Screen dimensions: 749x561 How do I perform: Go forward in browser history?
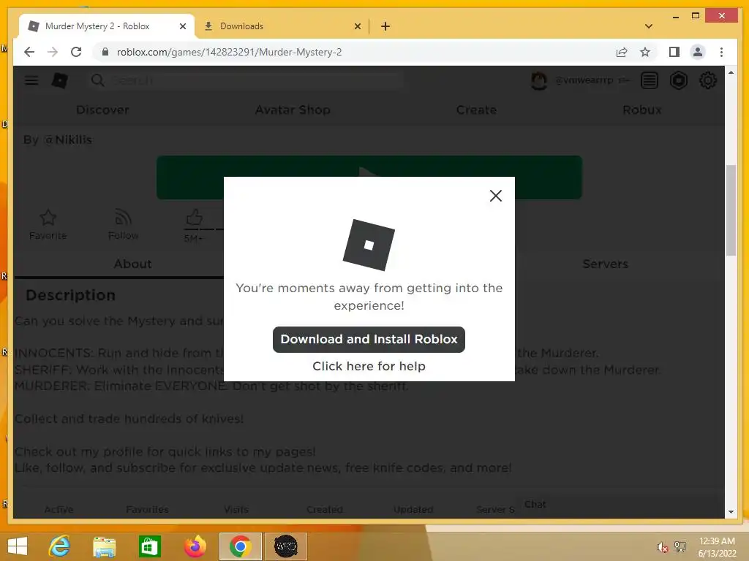(x=53, y=52)
